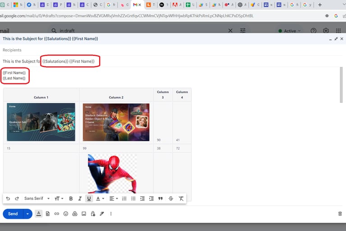
Task: Click the table cell containing 99
Action: pos(116,148)
